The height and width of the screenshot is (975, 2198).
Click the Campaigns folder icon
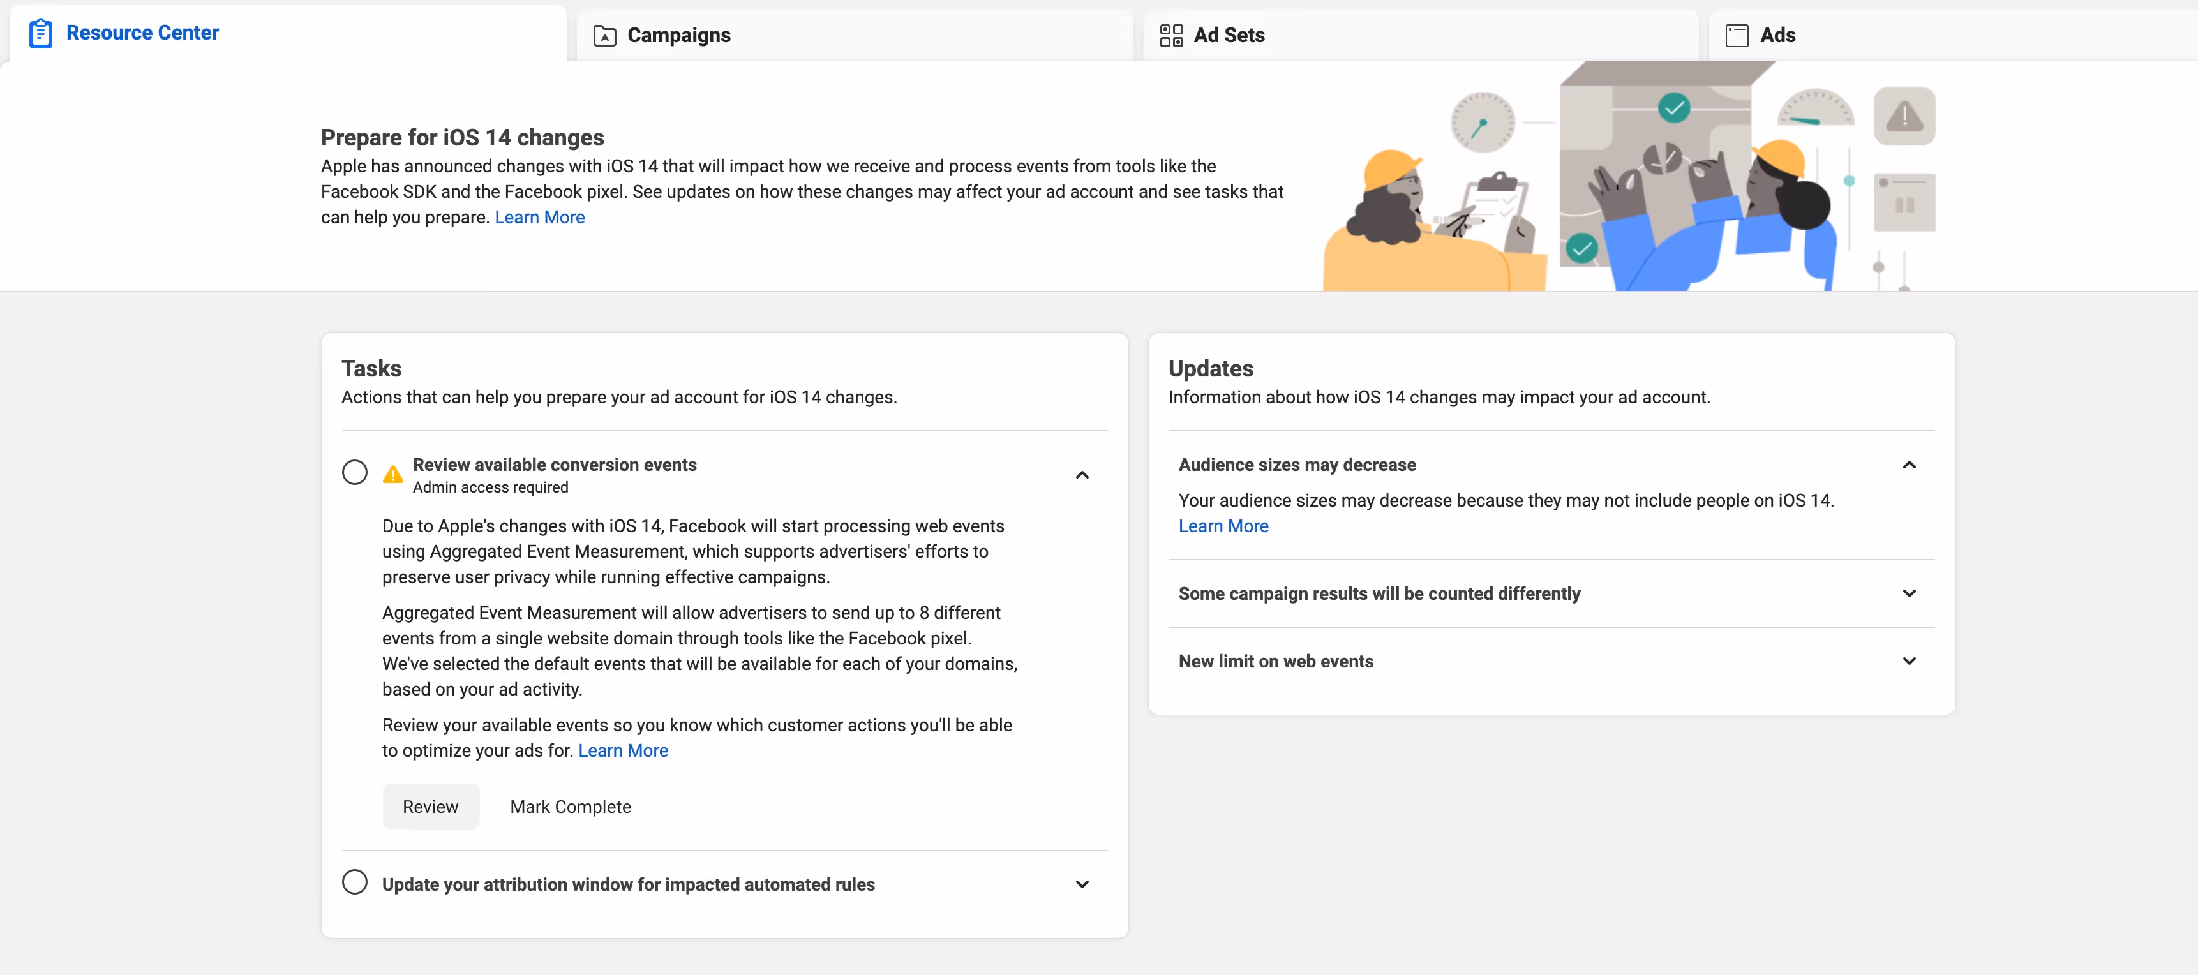pyautogui.click(x=604, y=36)
